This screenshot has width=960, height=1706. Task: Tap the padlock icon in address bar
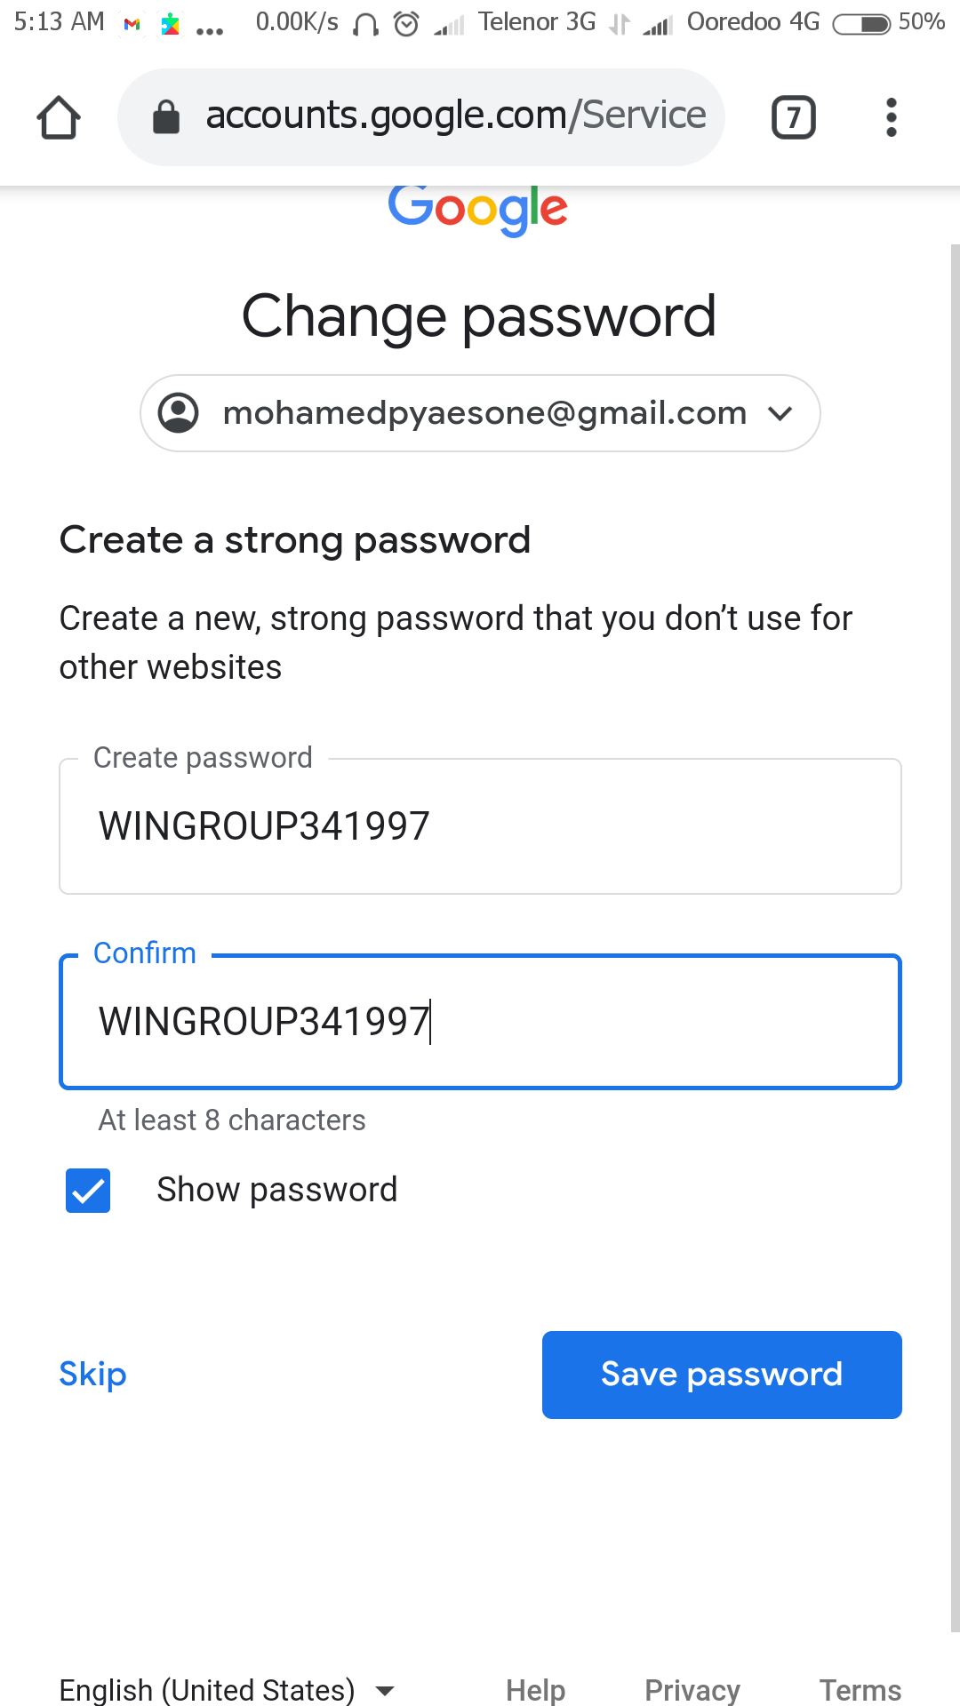166,116
